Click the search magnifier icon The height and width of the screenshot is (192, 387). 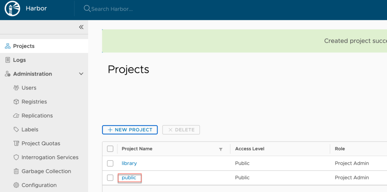87,9
